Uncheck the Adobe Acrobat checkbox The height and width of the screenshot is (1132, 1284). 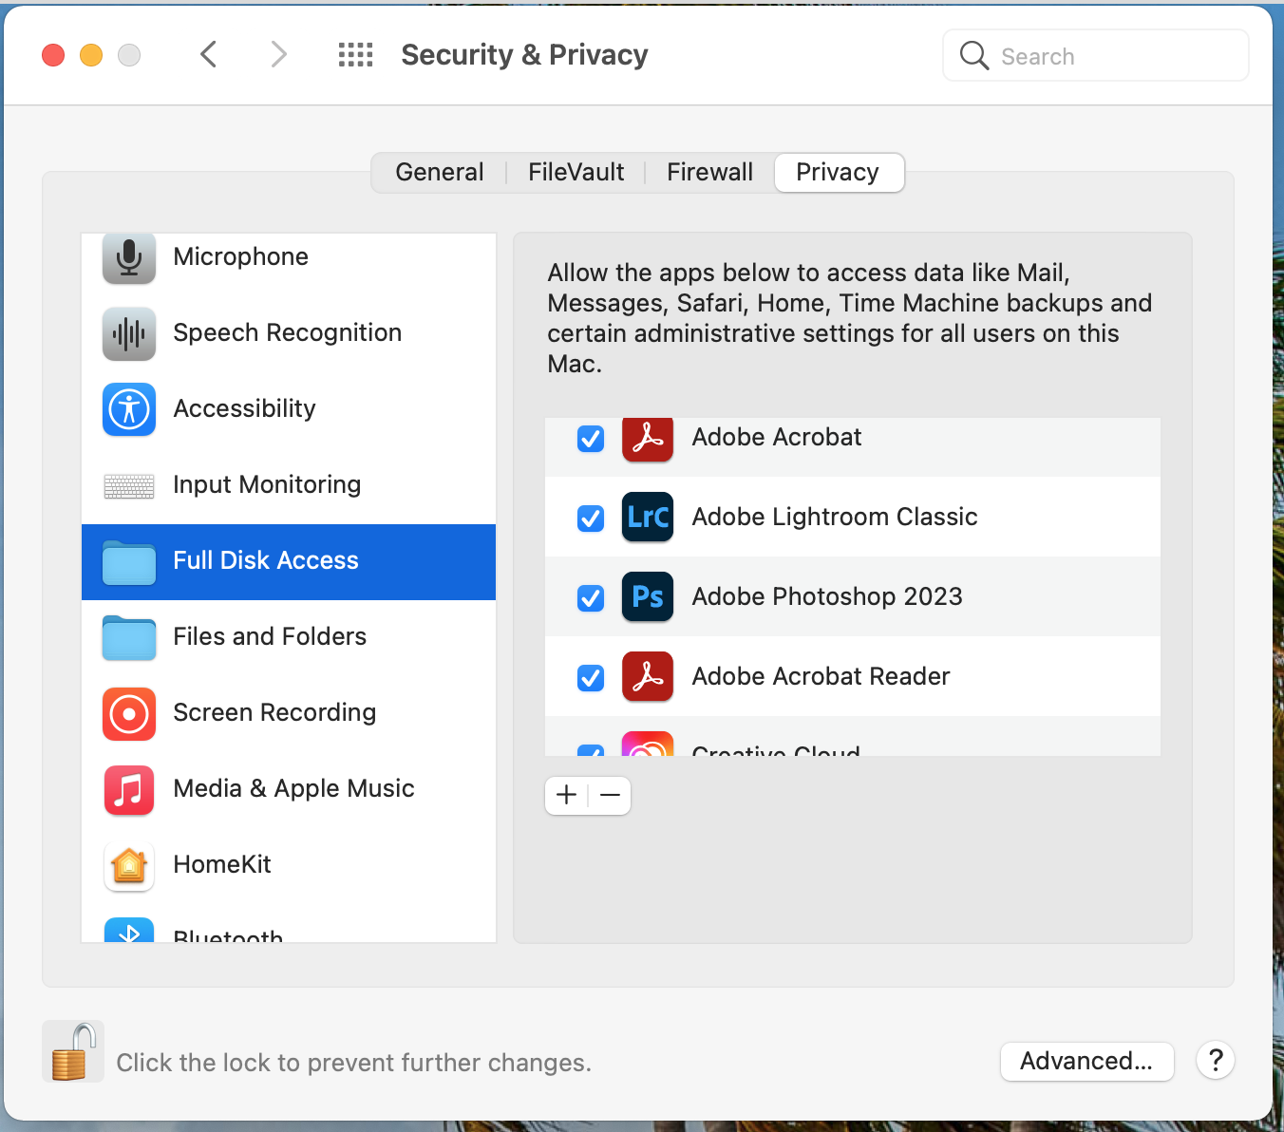pyautogui.click(x=591, y=439)
